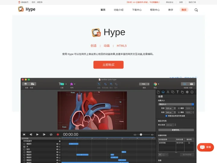This screenshot has height=163, width=217.
Task: Select the Metrics inspector compass icon
Action: (x=168, y=92)
